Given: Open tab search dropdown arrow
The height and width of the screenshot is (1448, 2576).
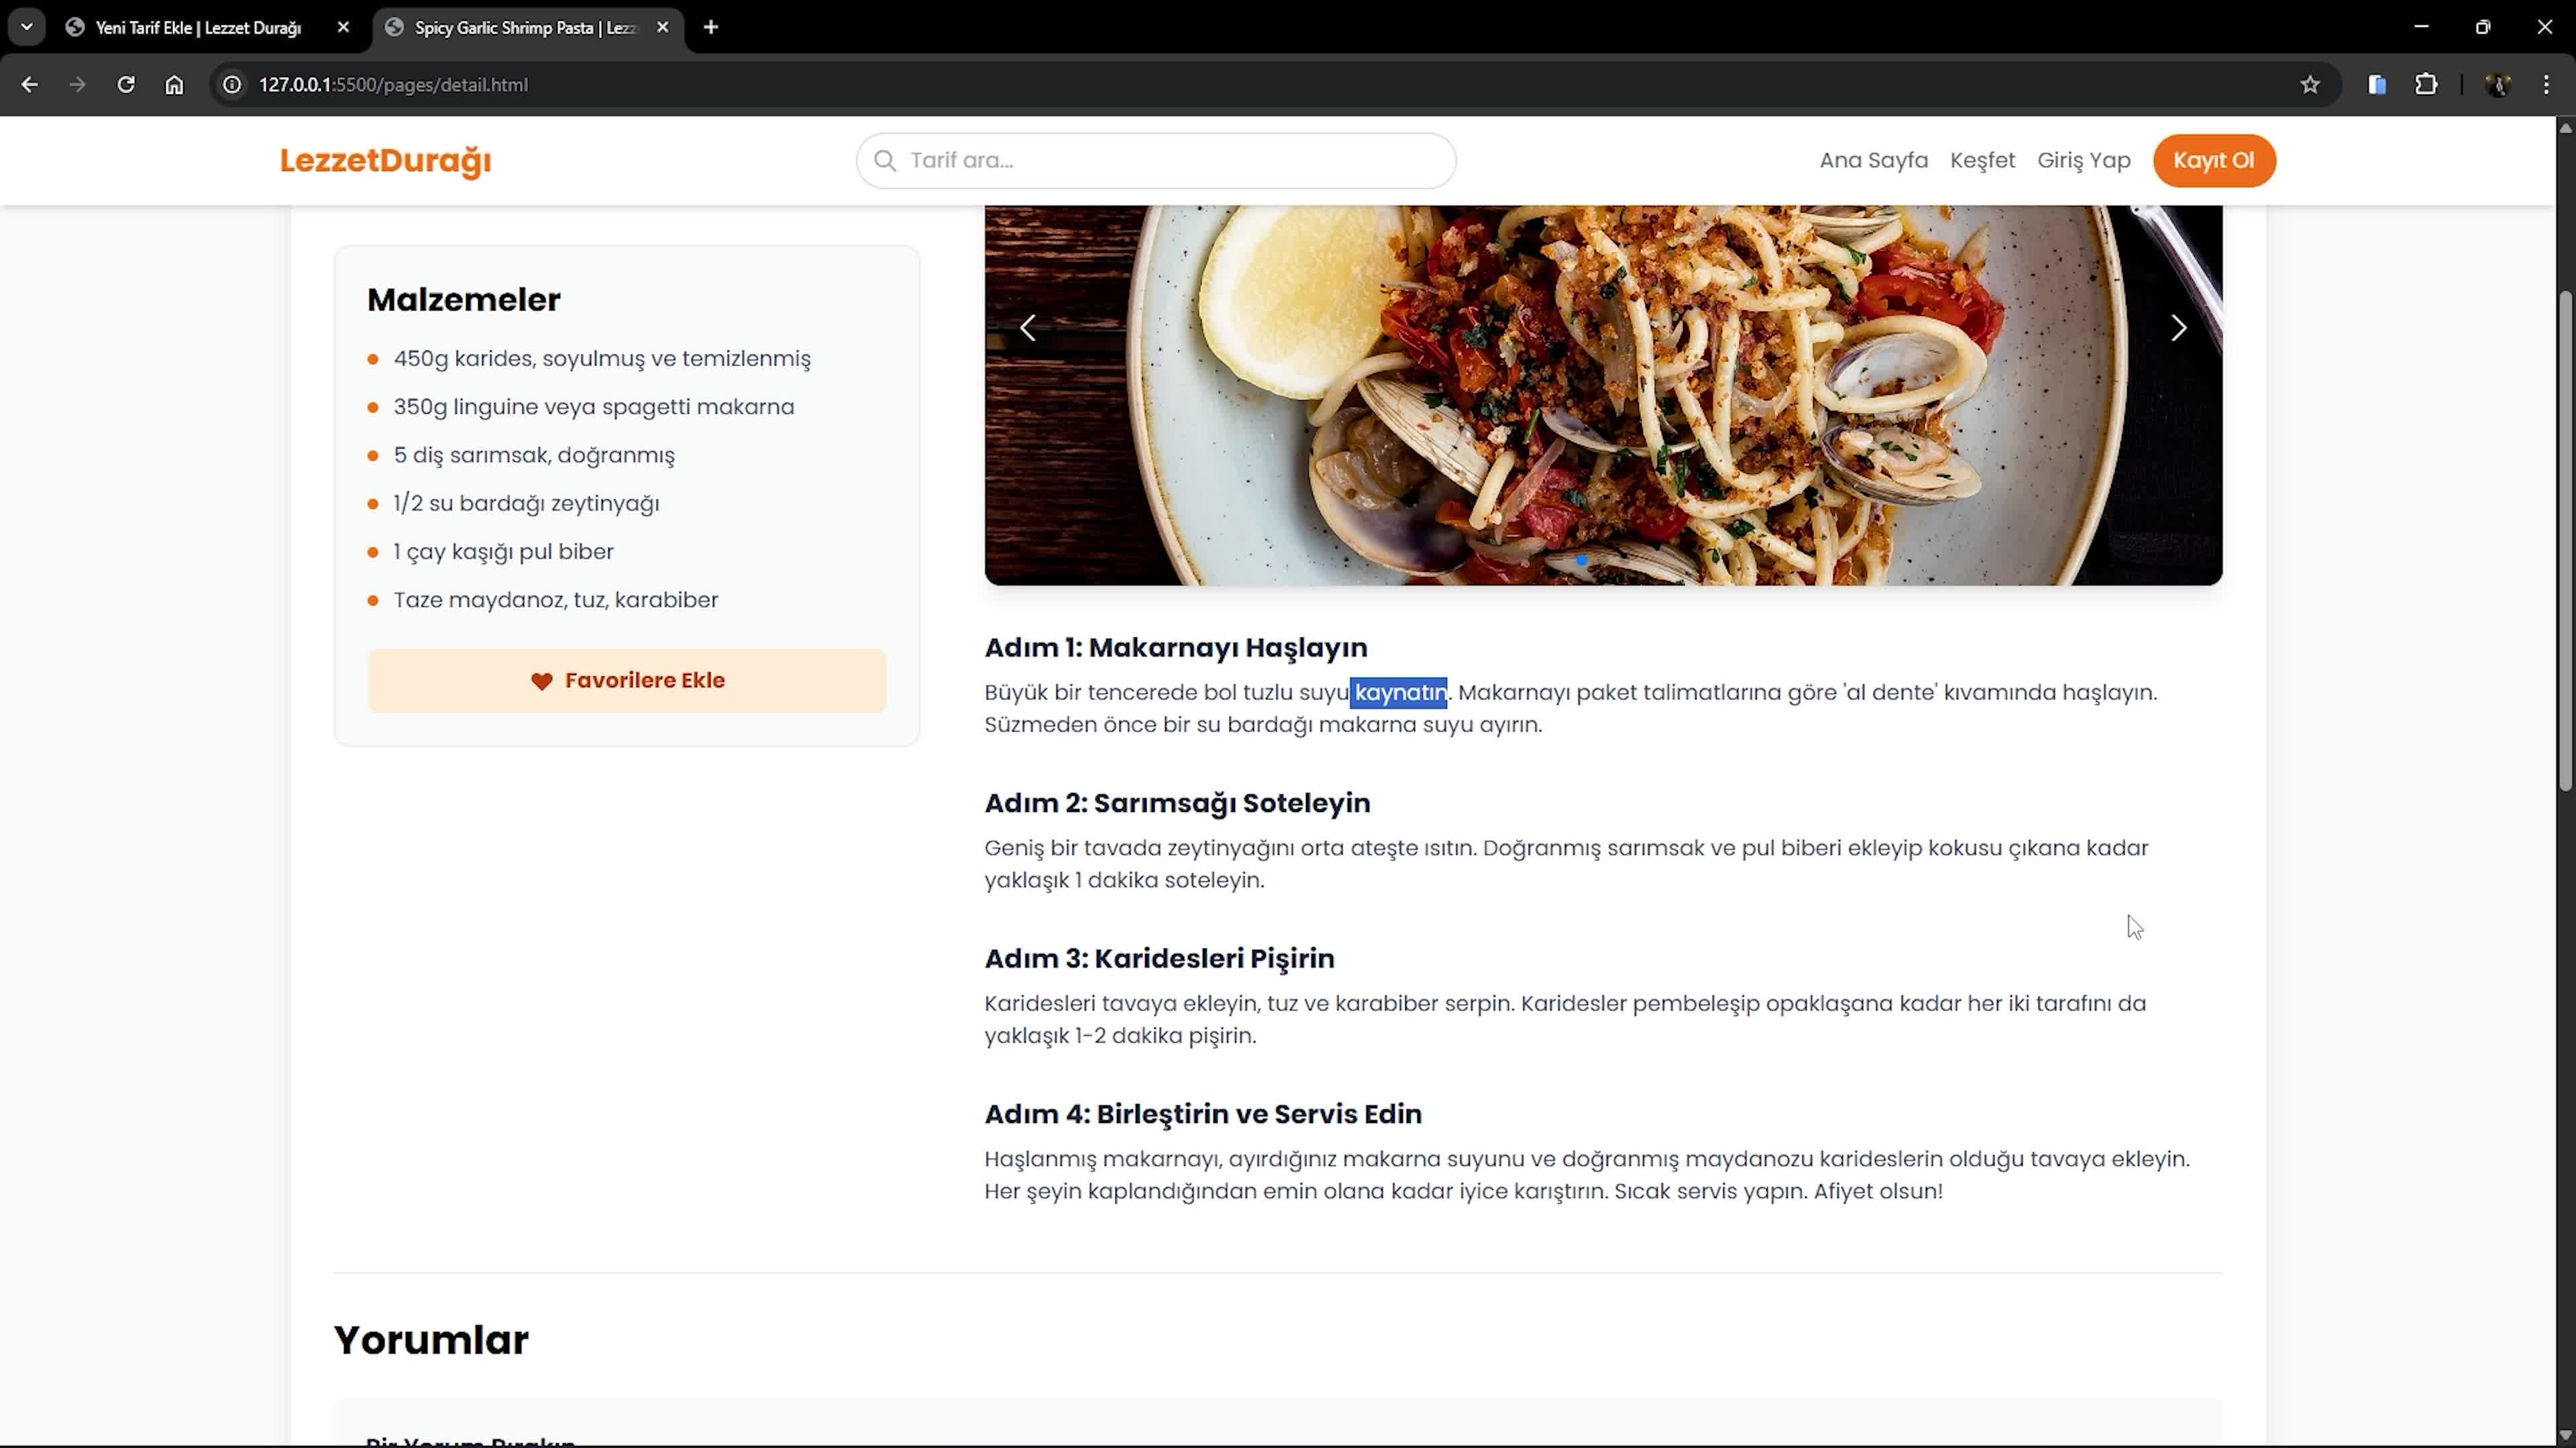Looking at the screenshot, I should pos(27,27).
